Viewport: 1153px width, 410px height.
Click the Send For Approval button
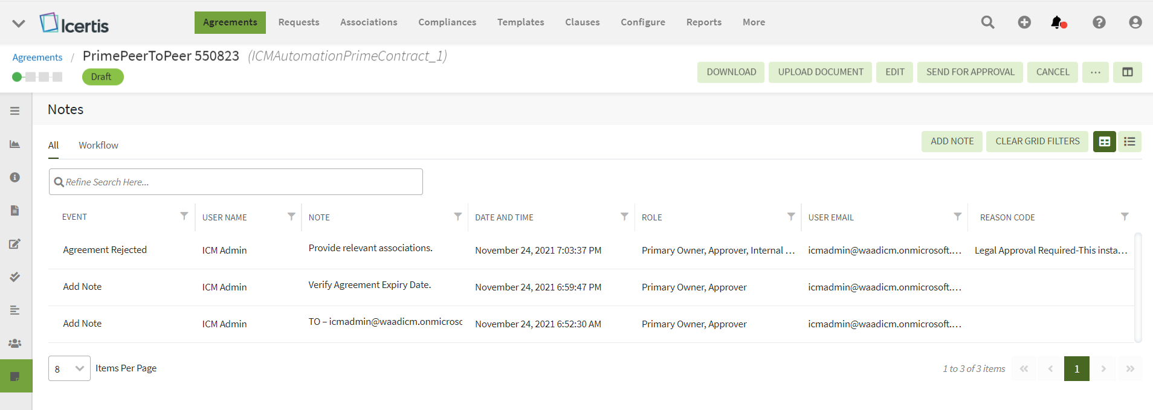(970, 72)
